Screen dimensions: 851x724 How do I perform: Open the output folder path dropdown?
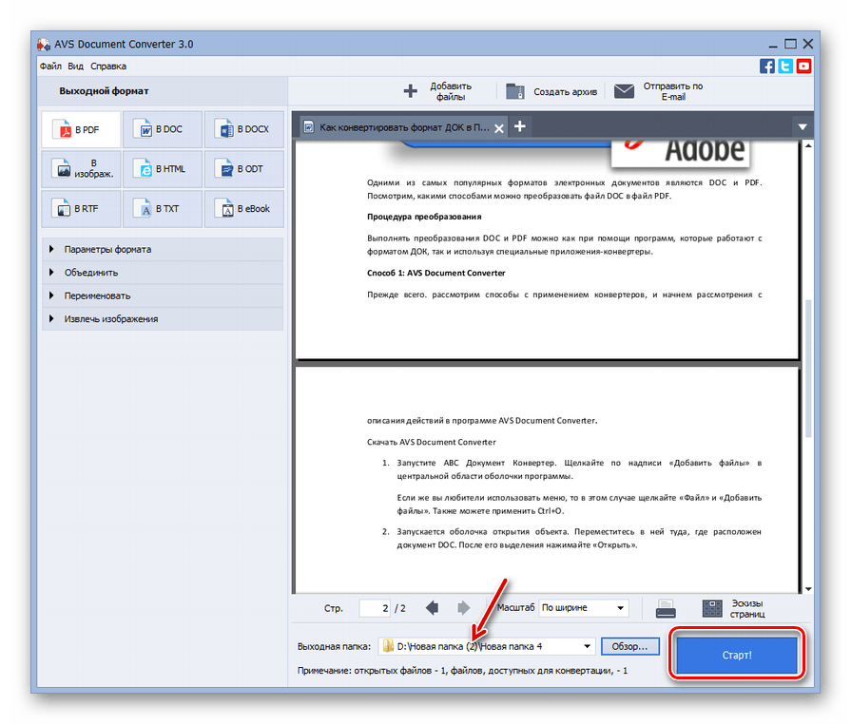(587, 646)
